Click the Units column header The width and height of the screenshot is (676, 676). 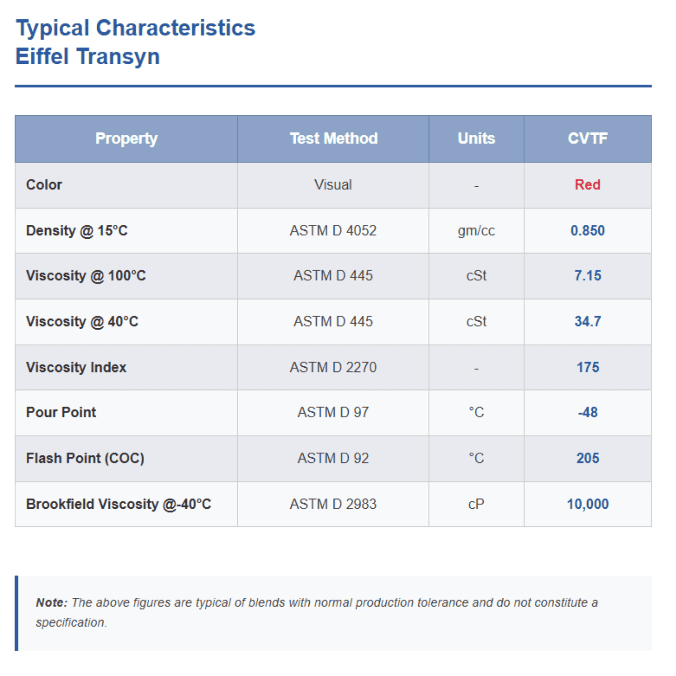(476, 139)
